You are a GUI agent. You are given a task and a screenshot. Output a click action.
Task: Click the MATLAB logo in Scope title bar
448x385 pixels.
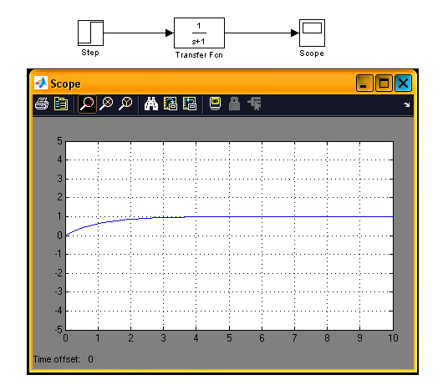click(41, 84)
